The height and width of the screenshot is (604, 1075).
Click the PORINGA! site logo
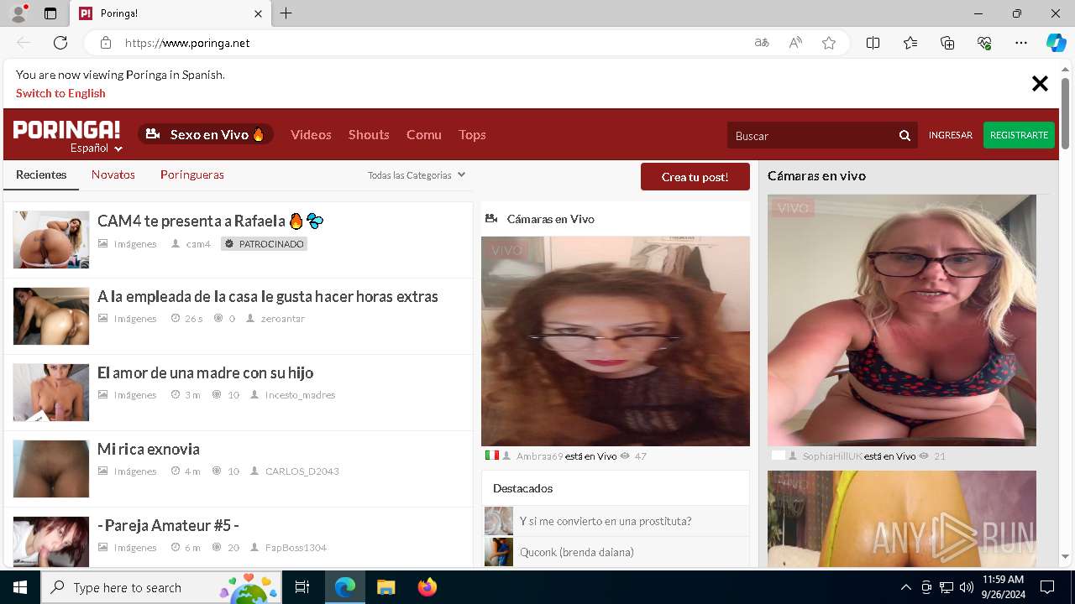(x=66, y=129)
